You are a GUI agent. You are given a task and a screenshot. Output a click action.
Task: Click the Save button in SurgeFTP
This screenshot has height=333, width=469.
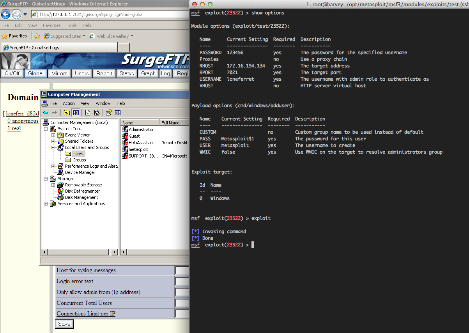[64, 324]
